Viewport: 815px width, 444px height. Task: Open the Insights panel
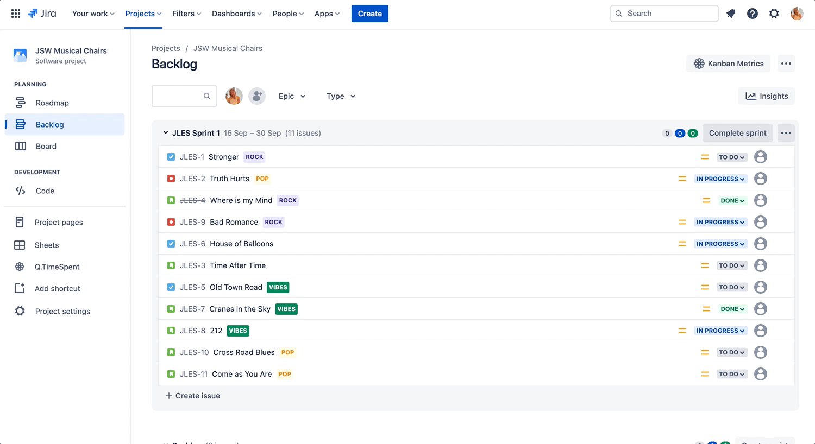click(767, 96)
